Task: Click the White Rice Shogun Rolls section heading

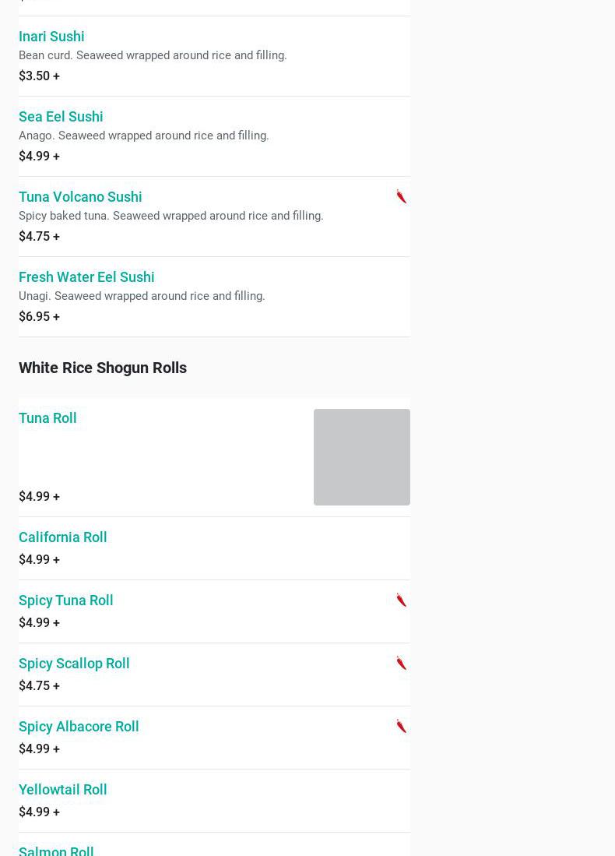Action: [x=103, y=368]
